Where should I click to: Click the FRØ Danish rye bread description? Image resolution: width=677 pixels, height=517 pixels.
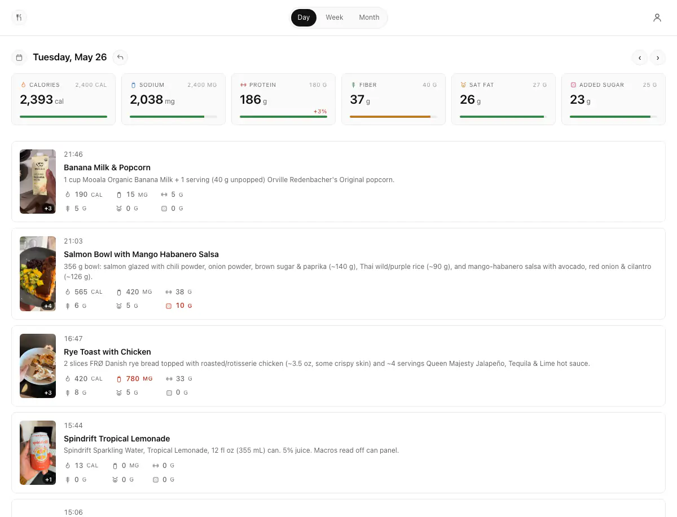(x=327, y=364)
